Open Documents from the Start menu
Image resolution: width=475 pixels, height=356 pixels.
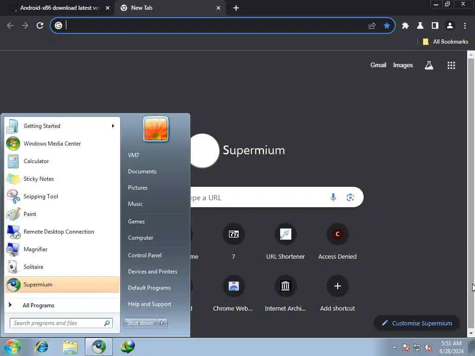142,172
